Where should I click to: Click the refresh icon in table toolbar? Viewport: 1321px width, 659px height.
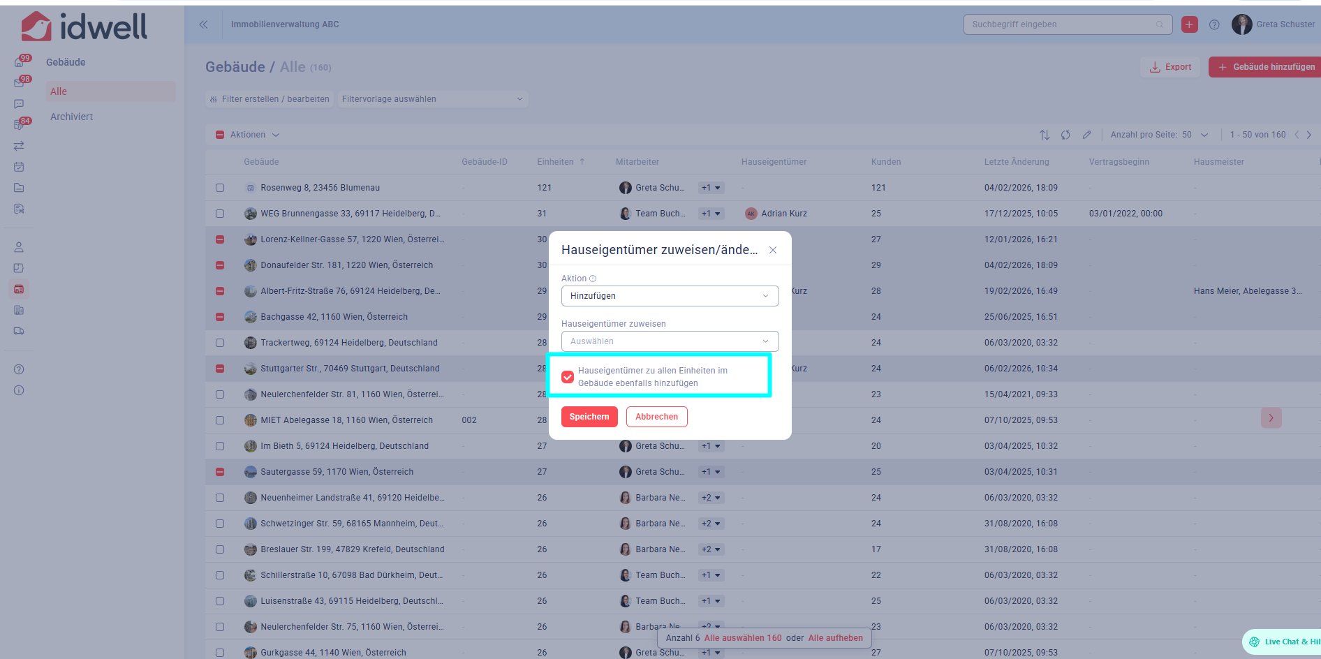point(1065,135)
